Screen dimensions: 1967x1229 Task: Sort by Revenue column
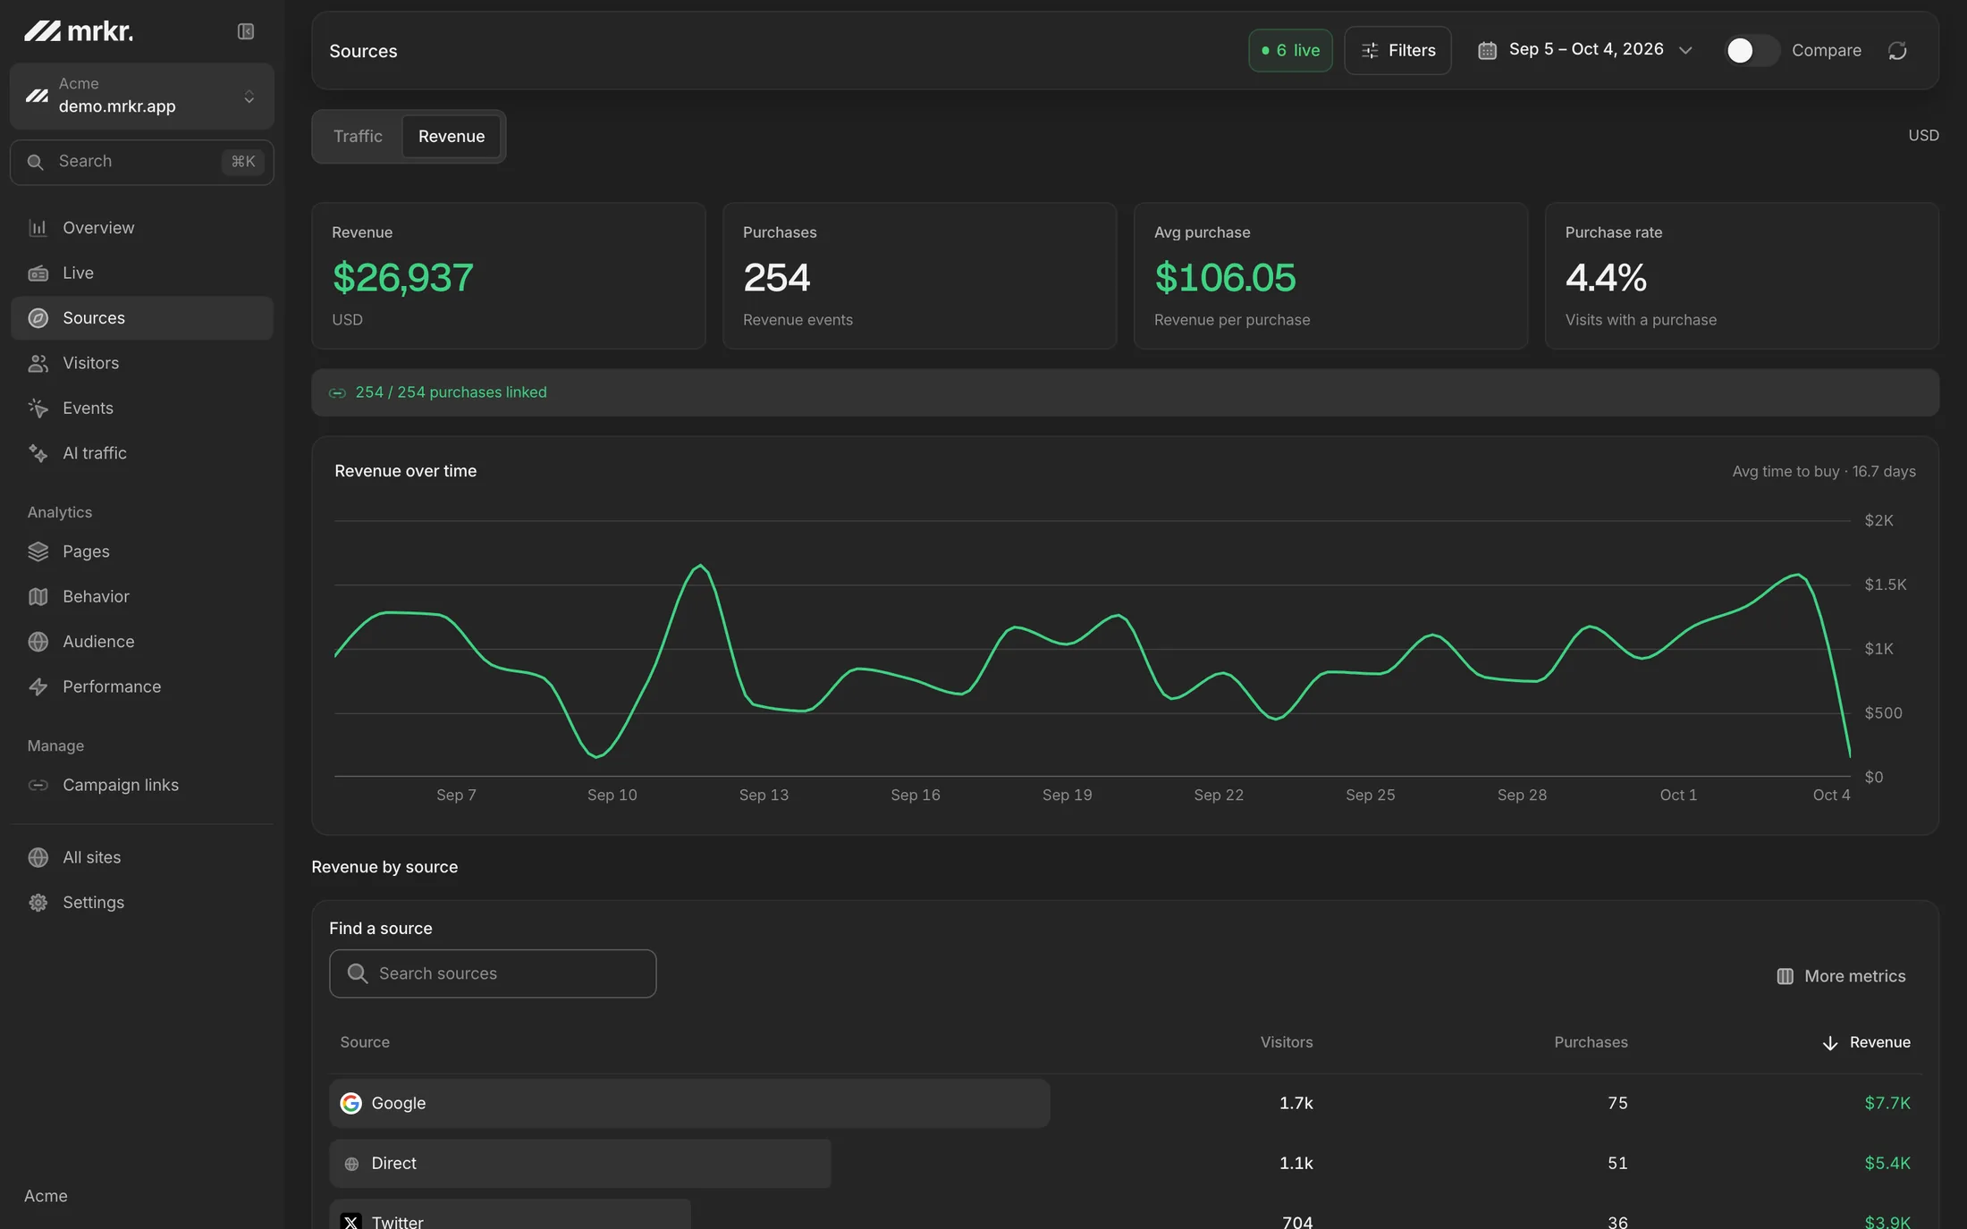pos(1866,1042)
